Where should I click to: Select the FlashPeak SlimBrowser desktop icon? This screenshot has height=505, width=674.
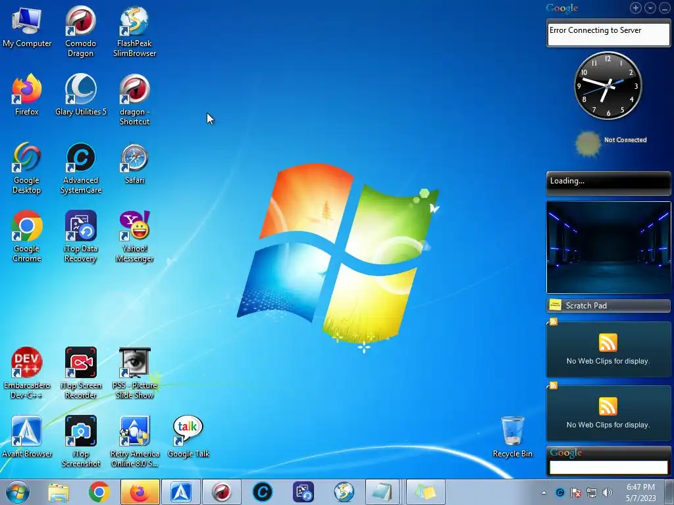134,31
